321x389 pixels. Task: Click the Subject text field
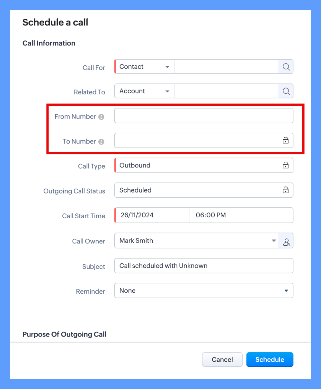pos(204,266)
